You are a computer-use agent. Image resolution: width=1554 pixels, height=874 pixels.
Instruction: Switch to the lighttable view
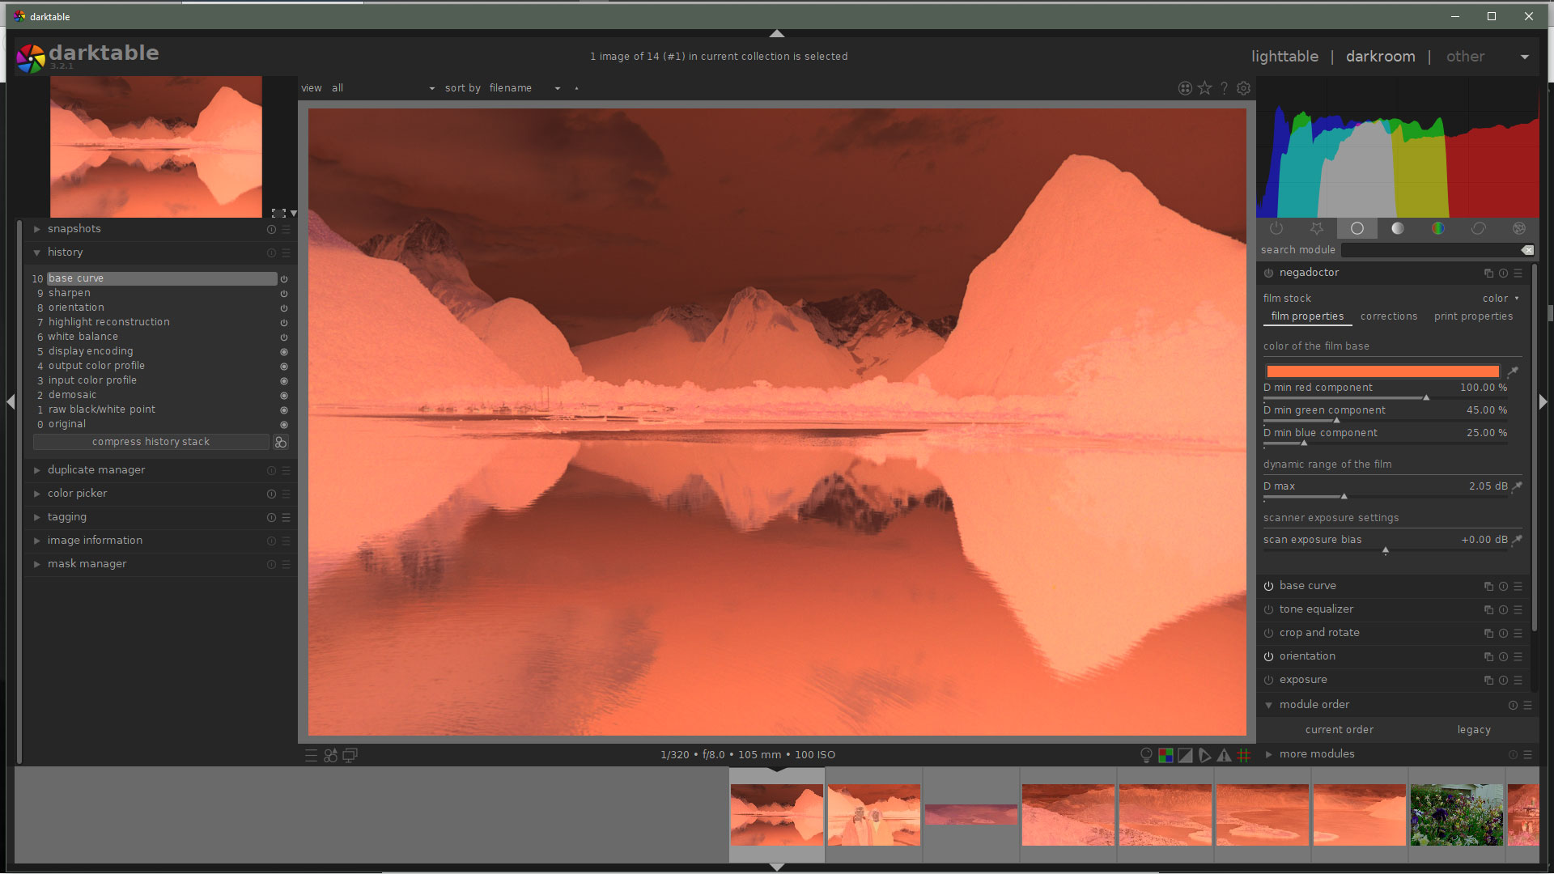[x=1284, y=57]
